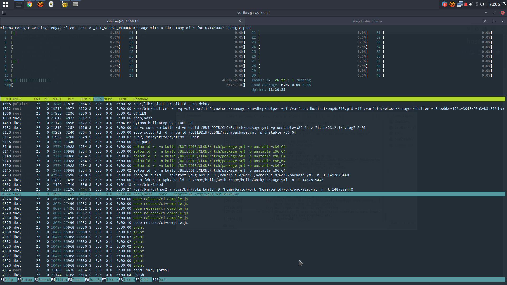Click F9 Kill in the htop footer
Screen dimensions: 507x285
click(x=144, y=280)
